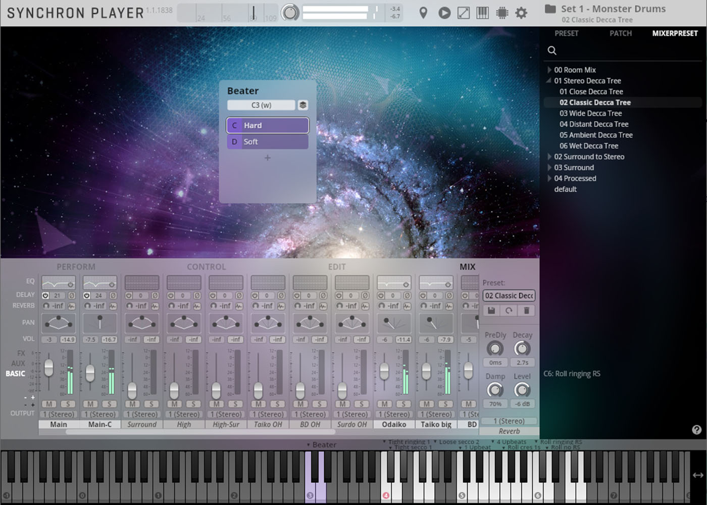Select the 05 Ambient Decca Tree preset

pos(596,135)
